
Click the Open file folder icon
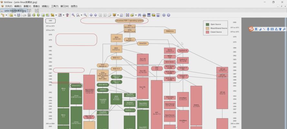(x=11, y=15)
